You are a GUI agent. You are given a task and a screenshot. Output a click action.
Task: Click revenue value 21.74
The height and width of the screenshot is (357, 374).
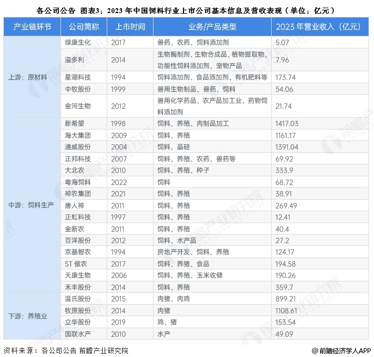pos(284,106)
